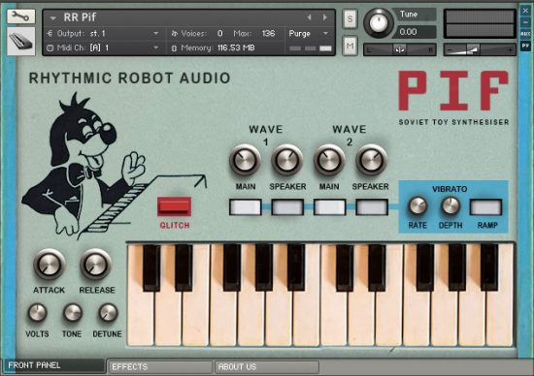Screen dimensions: 534x376
Task: Click the PV button on right edge
Action: pyautogui.click(x=525, y=46)
